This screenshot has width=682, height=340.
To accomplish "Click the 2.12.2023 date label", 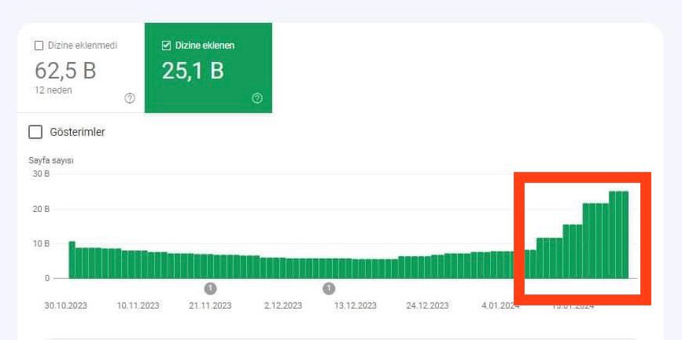I will (282, 305).
